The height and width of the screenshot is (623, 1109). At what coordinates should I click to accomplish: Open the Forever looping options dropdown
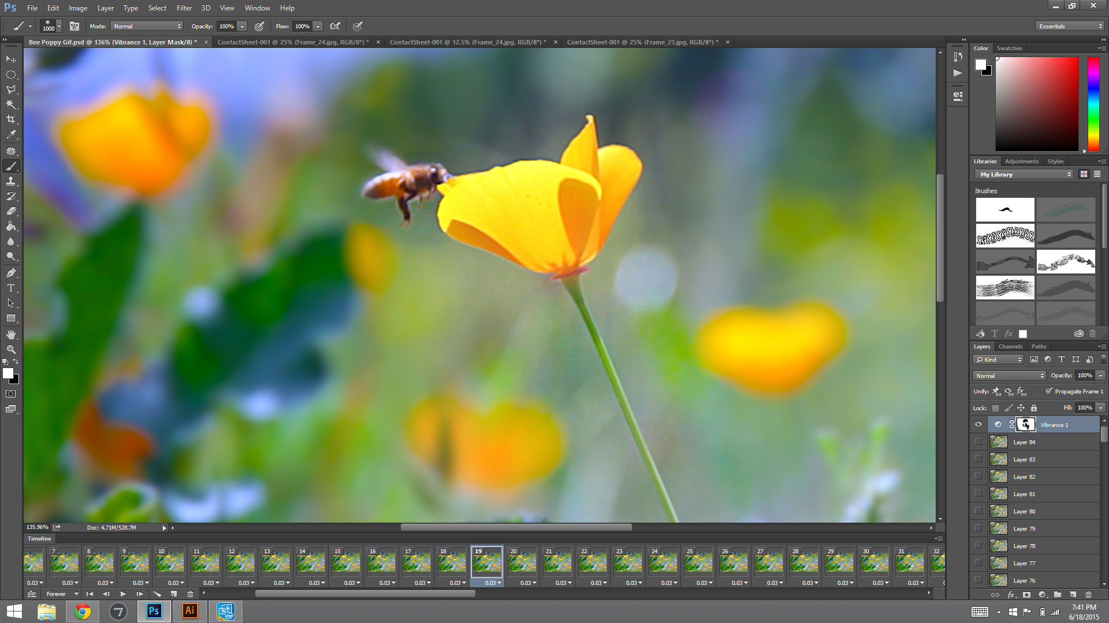(x=62, y=594)
